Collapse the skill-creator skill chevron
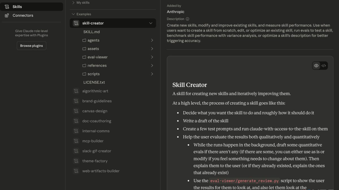339x190 pixels. coord(151,23)
